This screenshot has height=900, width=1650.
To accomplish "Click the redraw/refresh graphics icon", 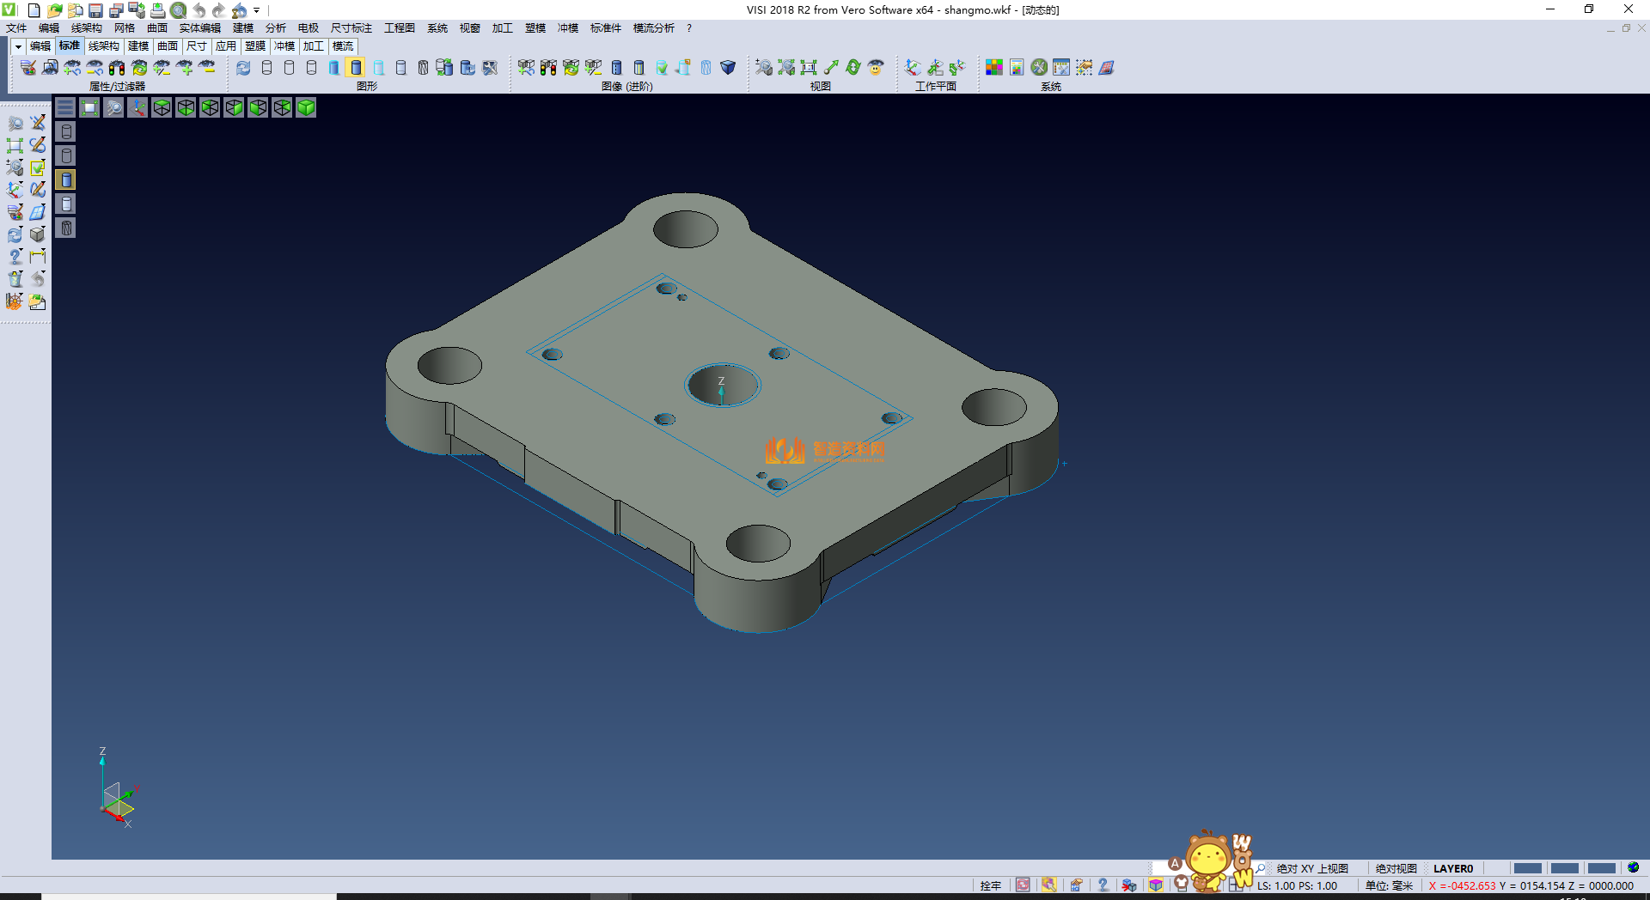I will (243, 68).
